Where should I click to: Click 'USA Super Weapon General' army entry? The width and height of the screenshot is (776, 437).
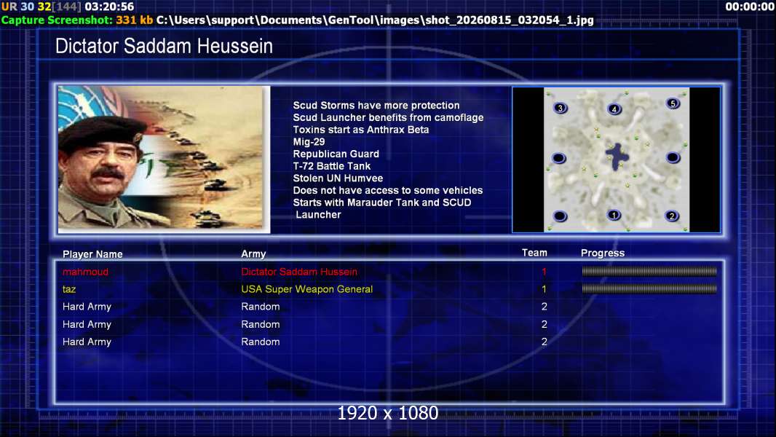[x=307, y=289]
